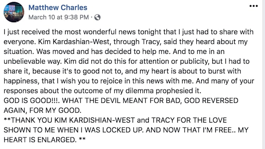Click the word "Kardashian-West" in the second line
This screenshot has height=149, width=265.
coord(81,42)
